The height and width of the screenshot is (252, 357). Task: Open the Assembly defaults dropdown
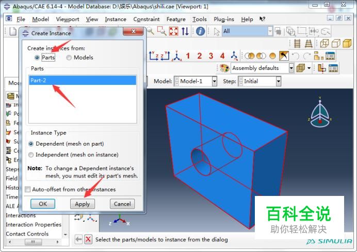(x=291, y=68)
